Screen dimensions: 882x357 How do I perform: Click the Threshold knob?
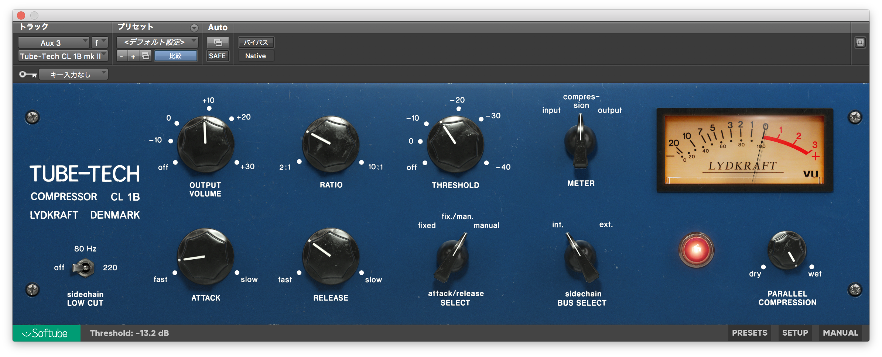(455, 144)
